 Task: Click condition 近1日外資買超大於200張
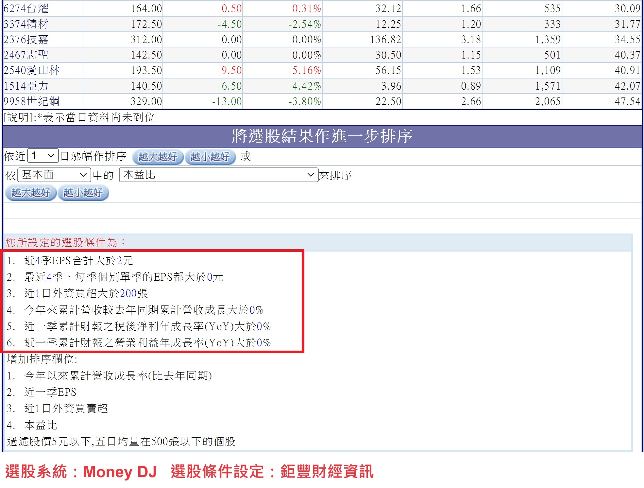[x=86, y=293]
